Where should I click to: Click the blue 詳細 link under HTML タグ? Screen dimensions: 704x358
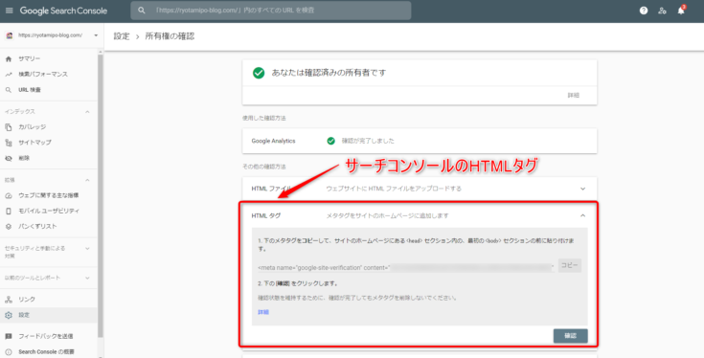click(x=263, y=312)
